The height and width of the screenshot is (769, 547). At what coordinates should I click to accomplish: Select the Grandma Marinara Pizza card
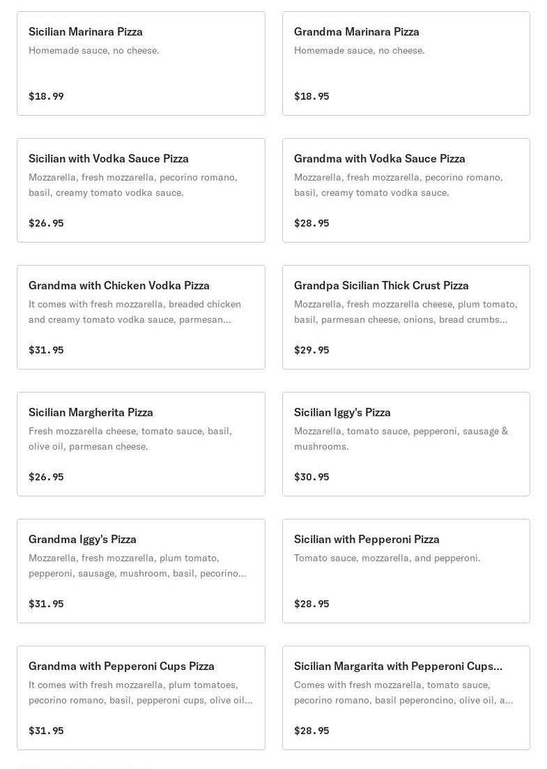coord(406,63)
